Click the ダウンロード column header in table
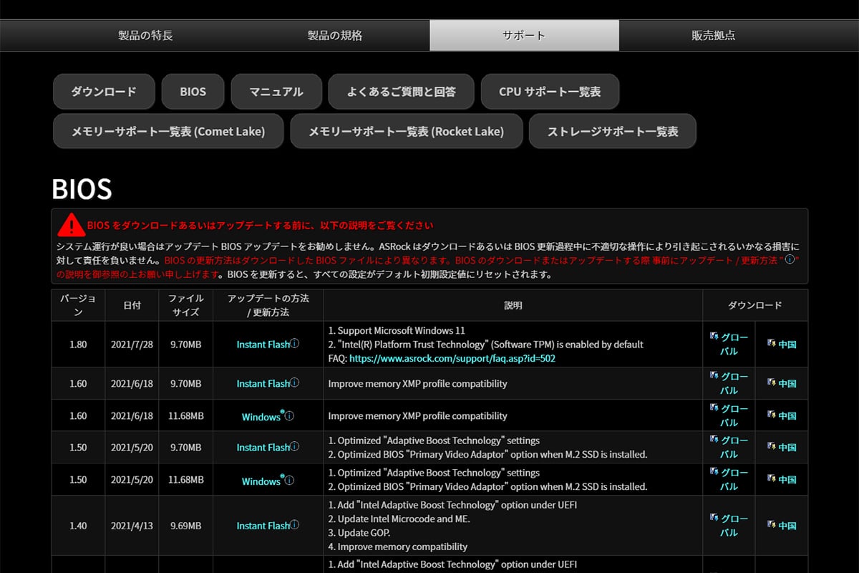The height and width of the screenshot is (573, 859). coord(755,305)
